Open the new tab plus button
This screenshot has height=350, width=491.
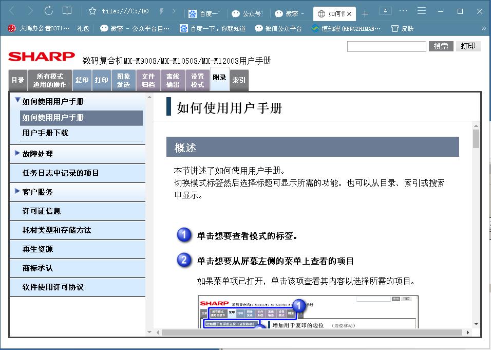365,14
